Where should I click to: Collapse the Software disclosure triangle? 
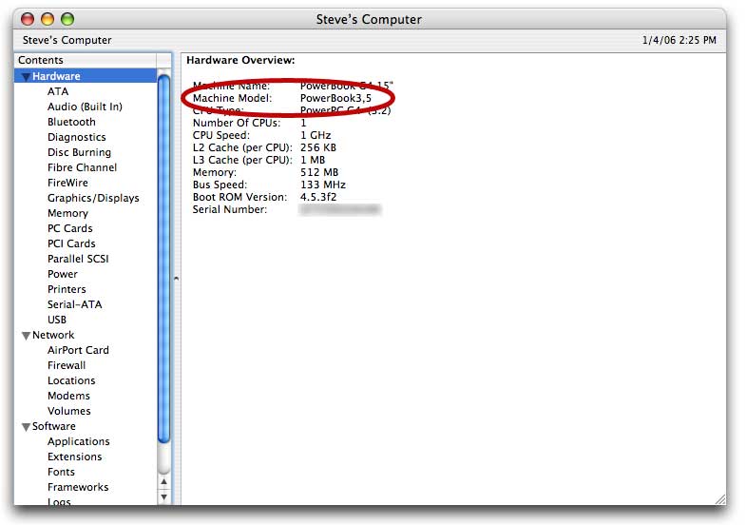coord(26,427)
